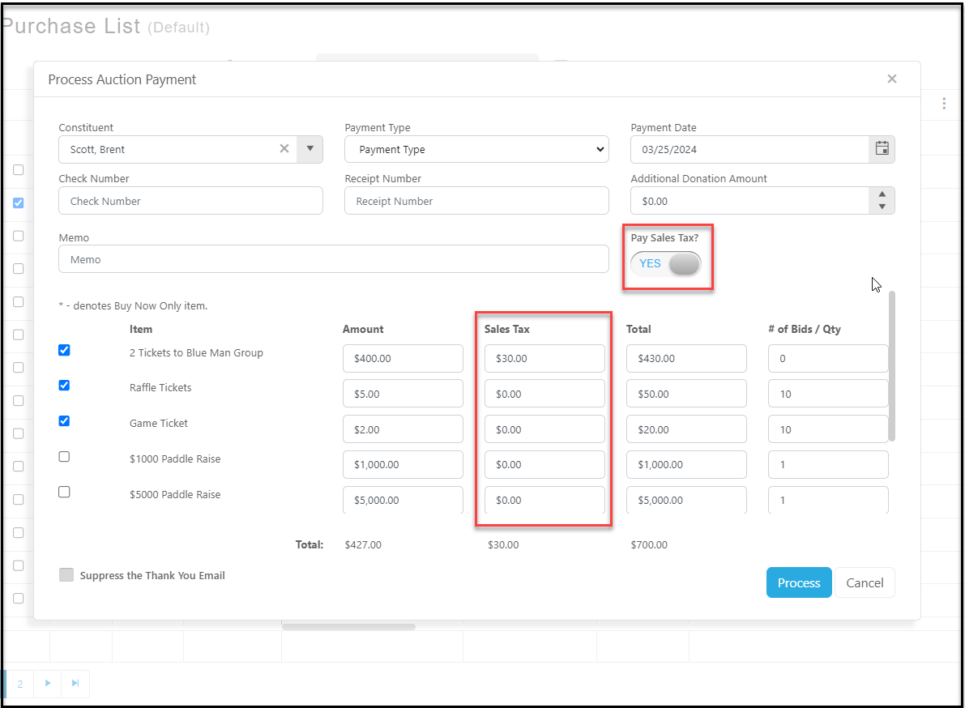The height and width of the screenshot is (708, 965).
Task: Close the Process Auction Payment dialog
Action: 892,79
